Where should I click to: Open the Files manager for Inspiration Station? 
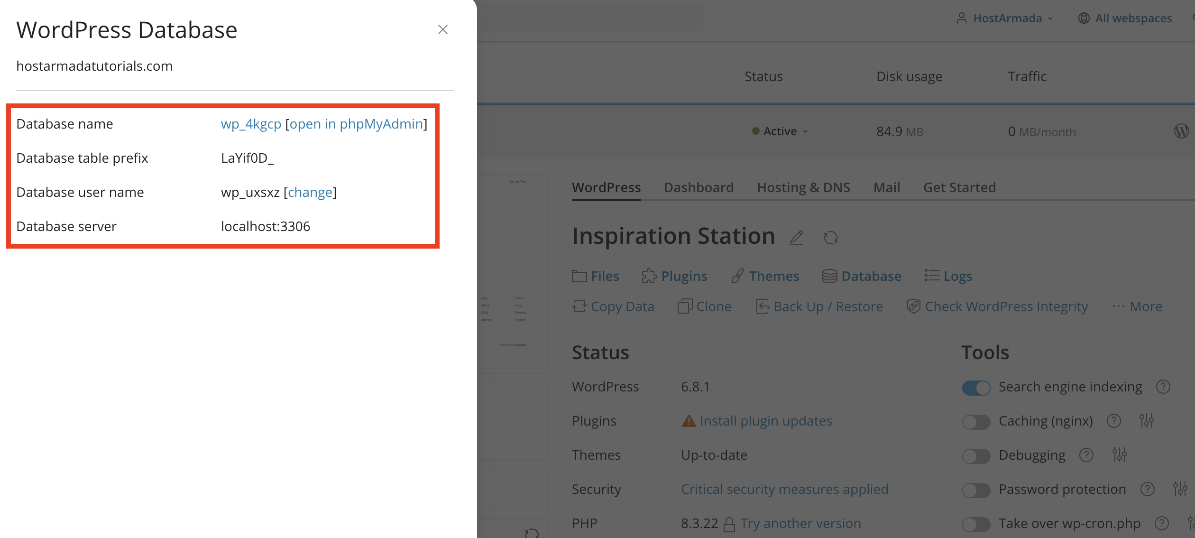click(x=605, y=276)
